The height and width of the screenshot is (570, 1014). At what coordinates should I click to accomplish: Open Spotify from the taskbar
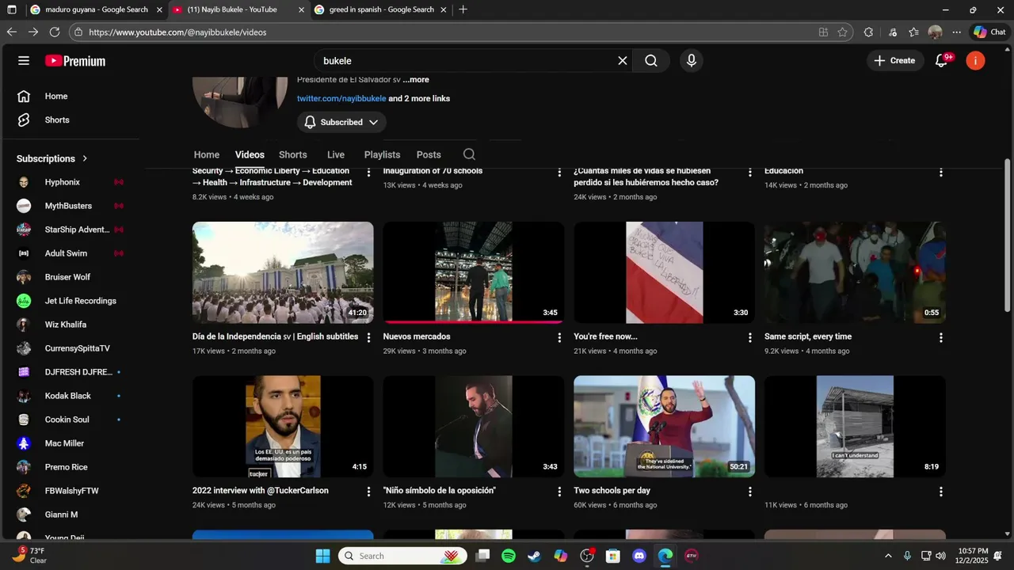coord(509,556)
